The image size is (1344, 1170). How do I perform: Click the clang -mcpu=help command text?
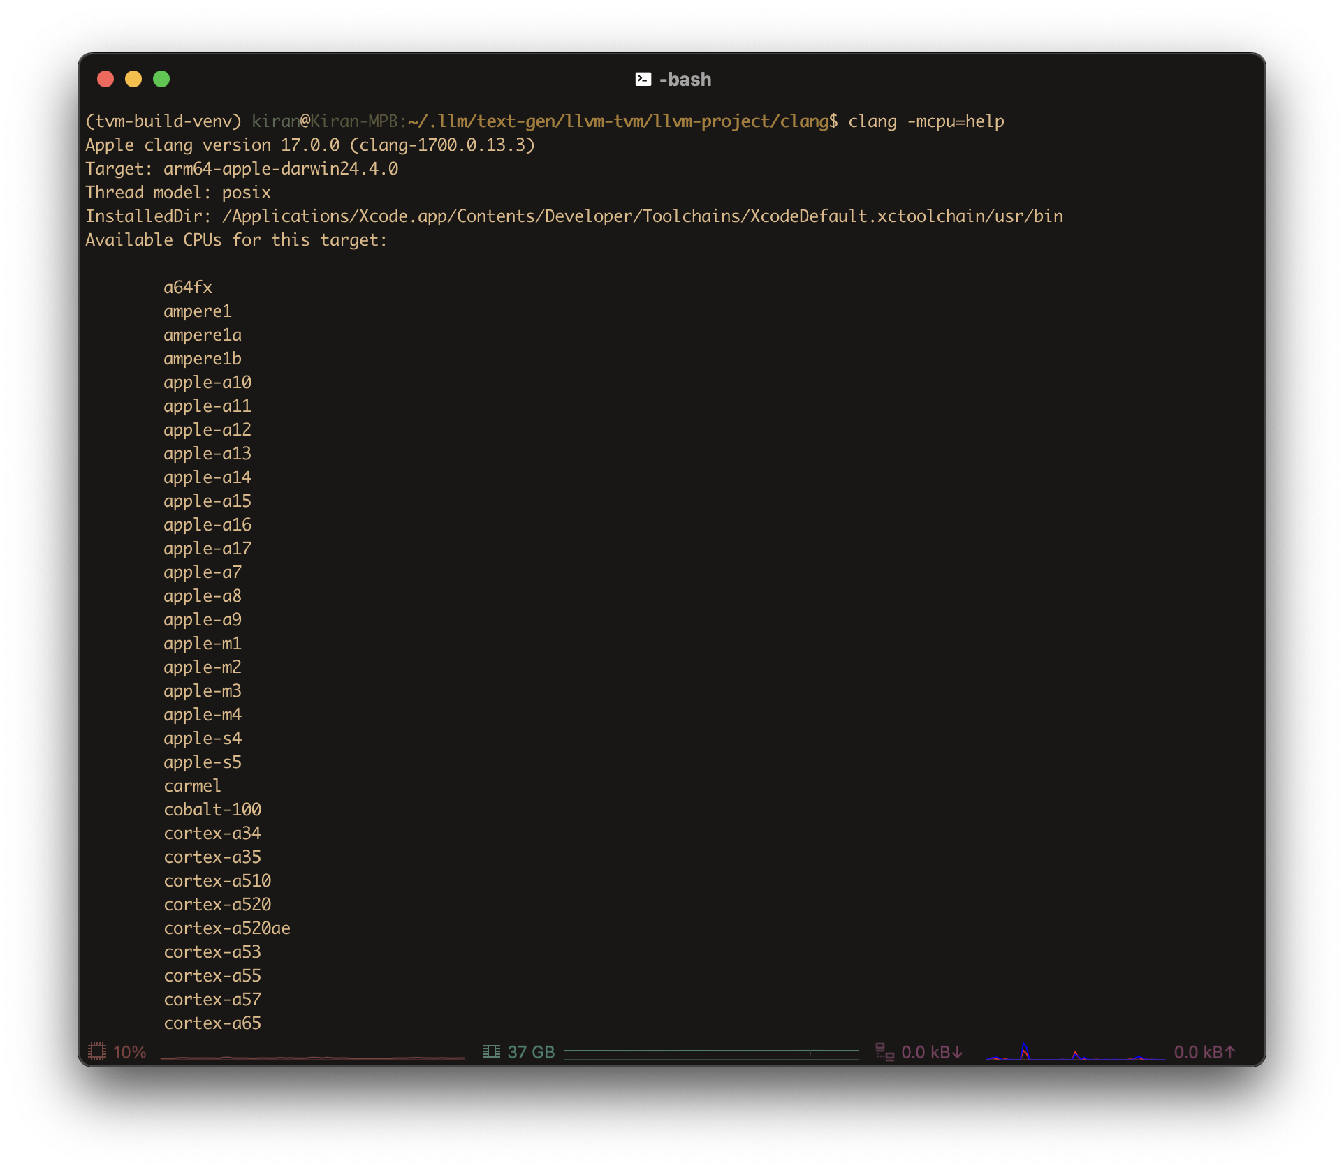click(926, 121)
